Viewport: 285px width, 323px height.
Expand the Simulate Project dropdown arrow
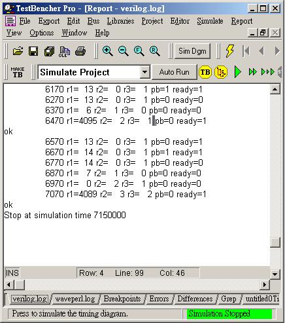point(144,72)
